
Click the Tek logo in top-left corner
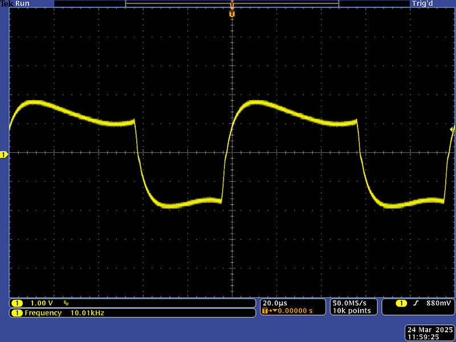(6, 3)
